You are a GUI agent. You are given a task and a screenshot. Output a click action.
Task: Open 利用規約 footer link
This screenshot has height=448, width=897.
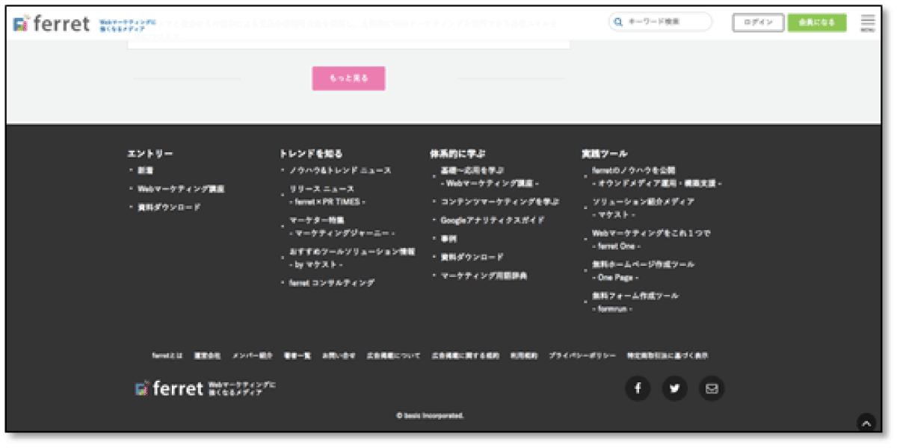(x=524, y=356)
